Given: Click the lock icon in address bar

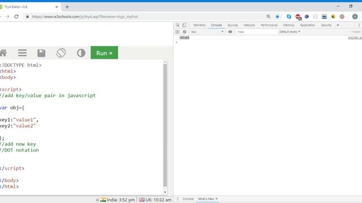Looking at the screenshot, I should [28, 16].
